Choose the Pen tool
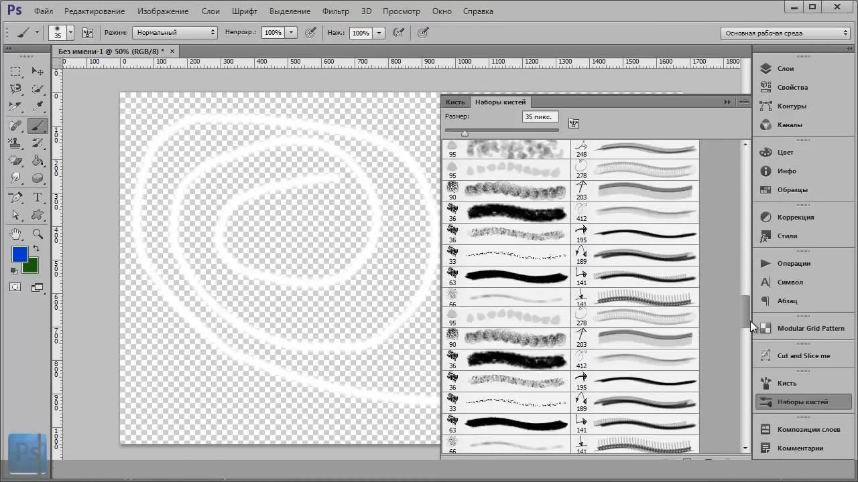The width and height of the screenshot is (858, 482). tap(15, 197)
